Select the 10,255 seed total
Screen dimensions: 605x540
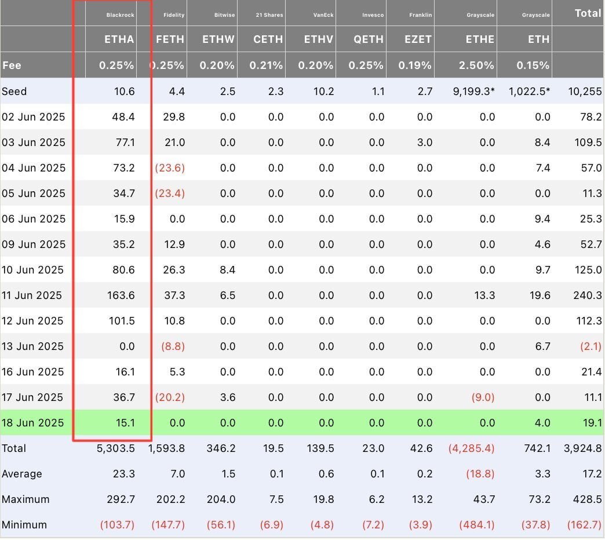585,92
